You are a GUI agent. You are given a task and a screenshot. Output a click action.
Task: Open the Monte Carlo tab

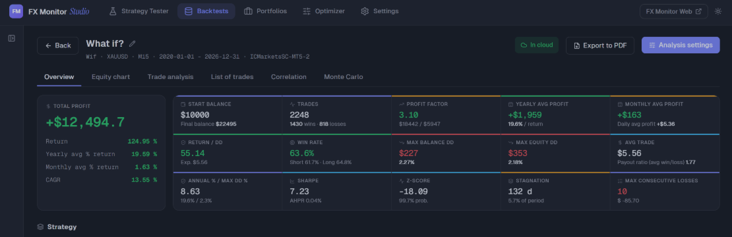coord(343,77)
